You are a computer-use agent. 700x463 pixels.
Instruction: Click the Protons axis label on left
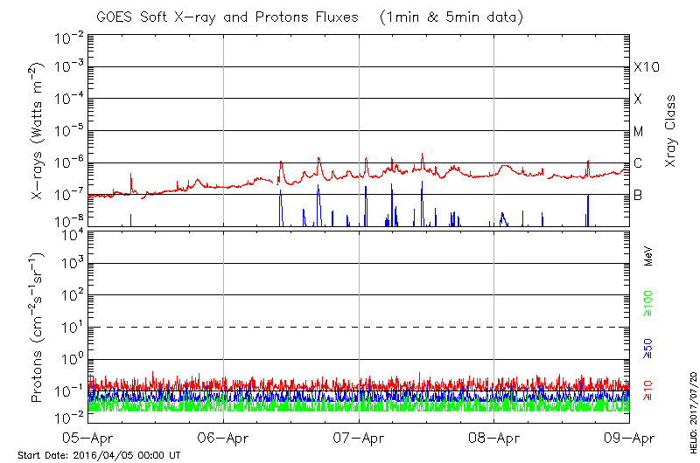pos(38,328)
